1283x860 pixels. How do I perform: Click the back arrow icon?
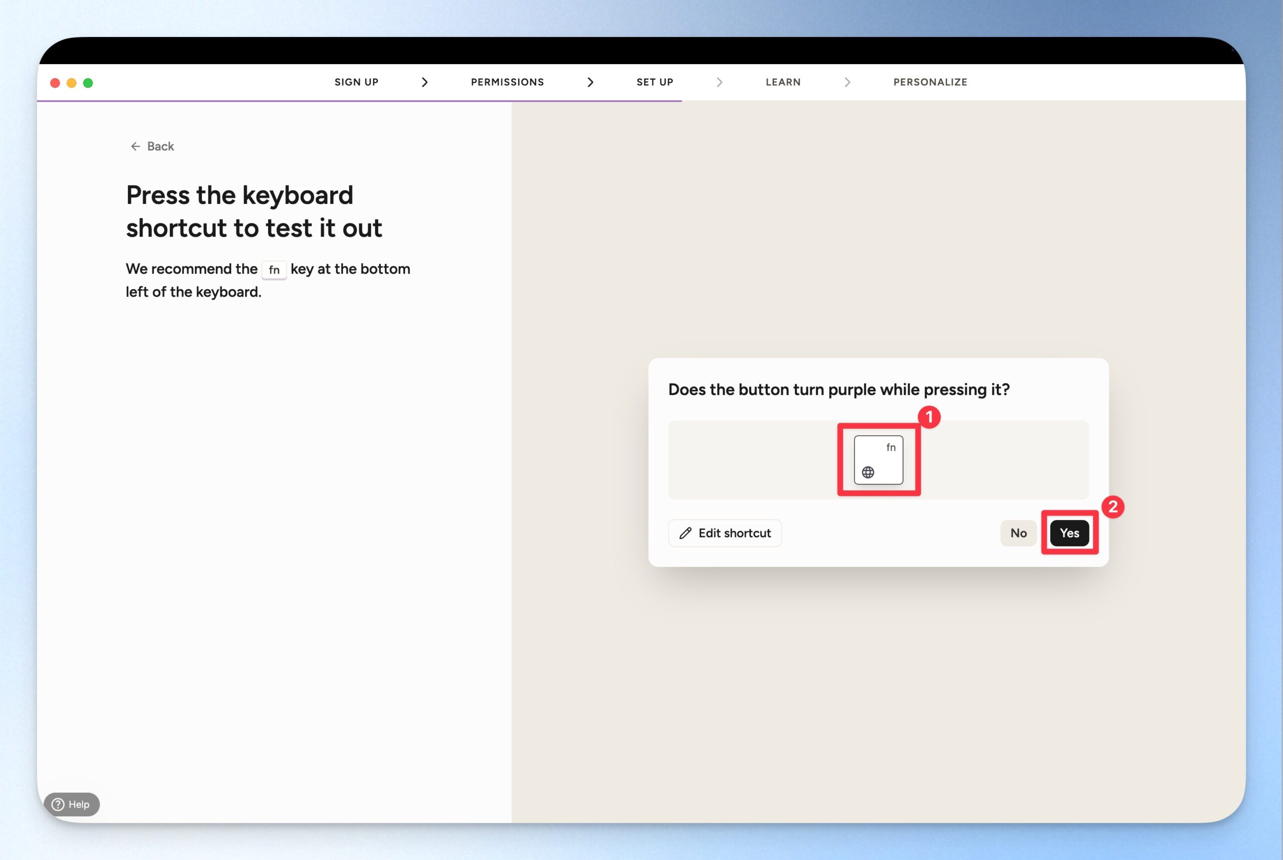pos(135,146)
